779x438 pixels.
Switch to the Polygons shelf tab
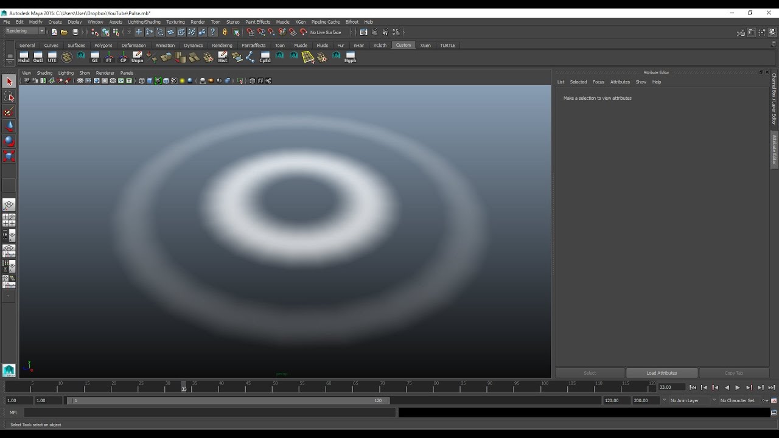pyautogui.click(x=103, y=46)
